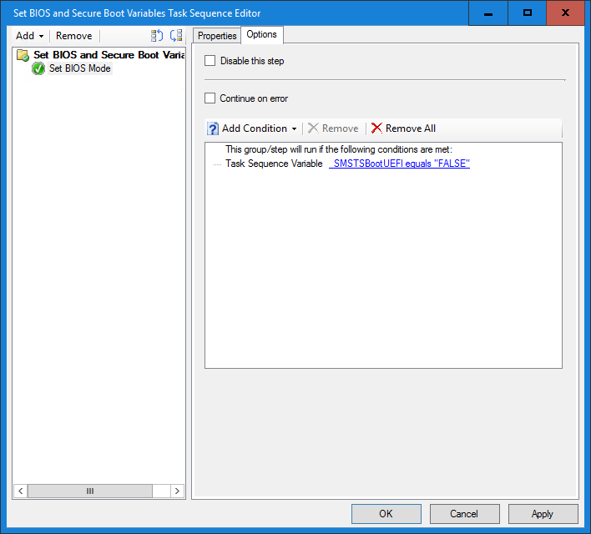This screenshot has width=591, height=534.
Task: Expand the Add Condition dropdown arrow
Action: (x=294, y=128)
